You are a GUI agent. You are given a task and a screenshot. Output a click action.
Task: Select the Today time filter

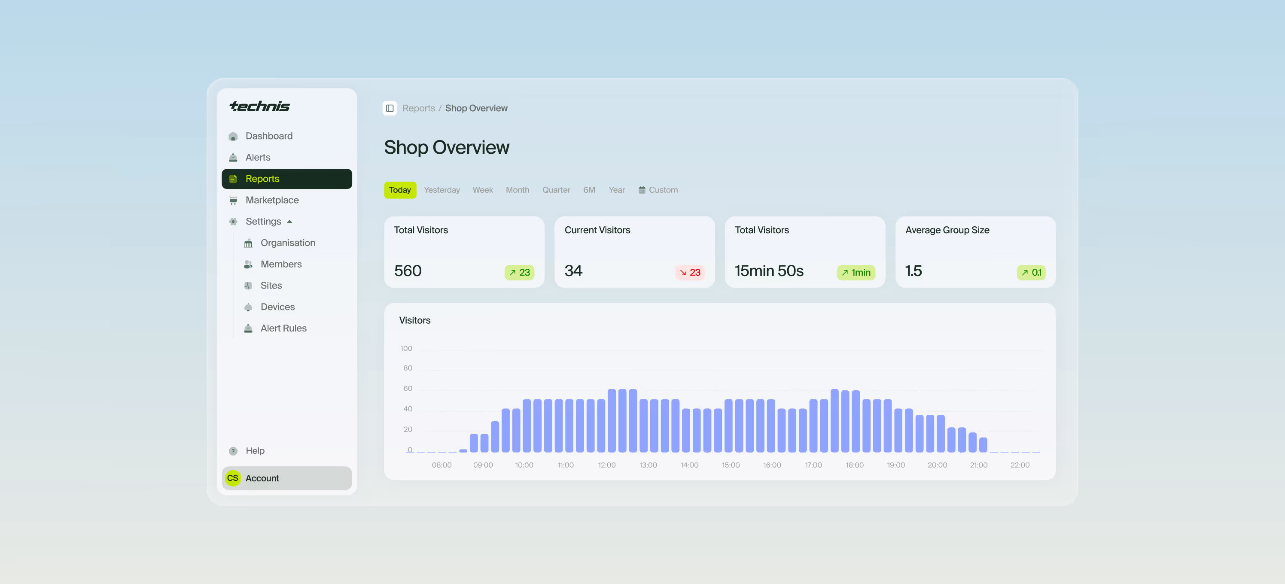pyautogui.click(x=399, y=190)
